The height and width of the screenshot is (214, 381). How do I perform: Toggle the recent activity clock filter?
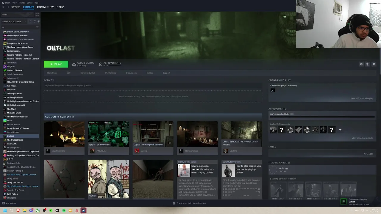coord(35,21)
